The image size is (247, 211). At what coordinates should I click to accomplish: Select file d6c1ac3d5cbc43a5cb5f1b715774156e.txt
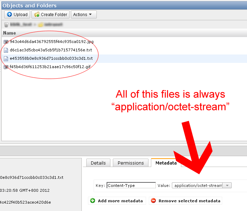pos(51,50)
